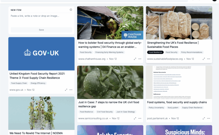This screenshot has height=135, width=219.
Task: Open more options for GOV.UK card
Action: pyautogui.click(x=71, y=90)
